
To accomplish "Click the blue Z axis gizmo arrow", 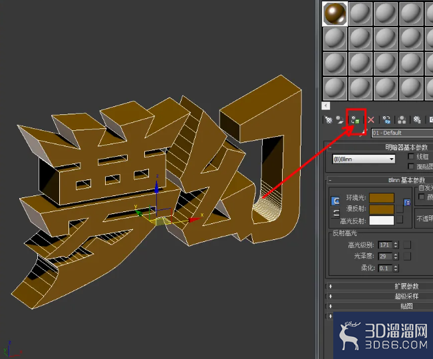I will coord(156,187).
